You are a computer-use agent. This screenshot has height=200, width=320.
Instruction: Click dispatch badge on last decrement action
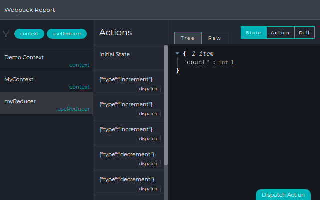click(x=148, y=189)
